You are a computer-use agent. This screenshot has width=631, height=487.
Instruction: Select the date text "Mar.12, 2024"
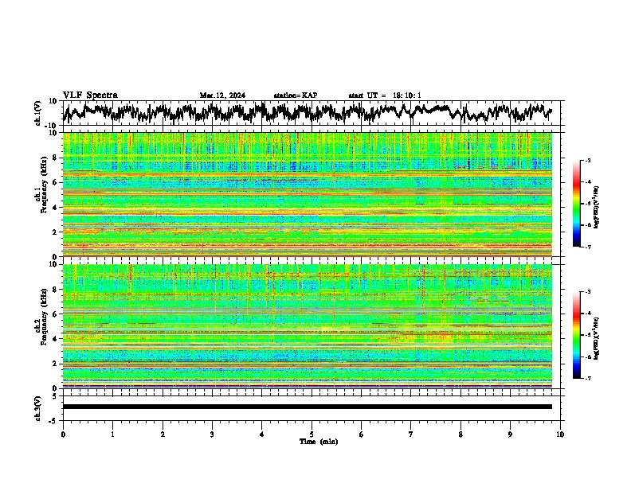222,95
